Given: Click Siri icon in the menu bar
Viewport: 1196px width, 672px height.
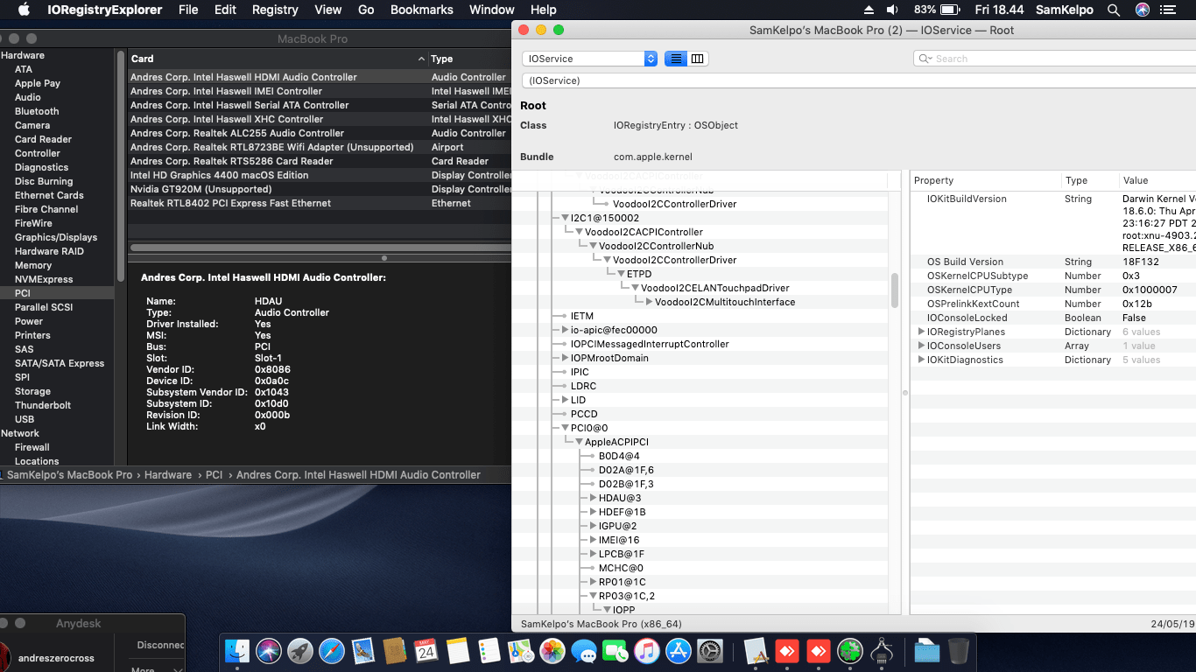Looking at the screenshot, I should 1143,10.
